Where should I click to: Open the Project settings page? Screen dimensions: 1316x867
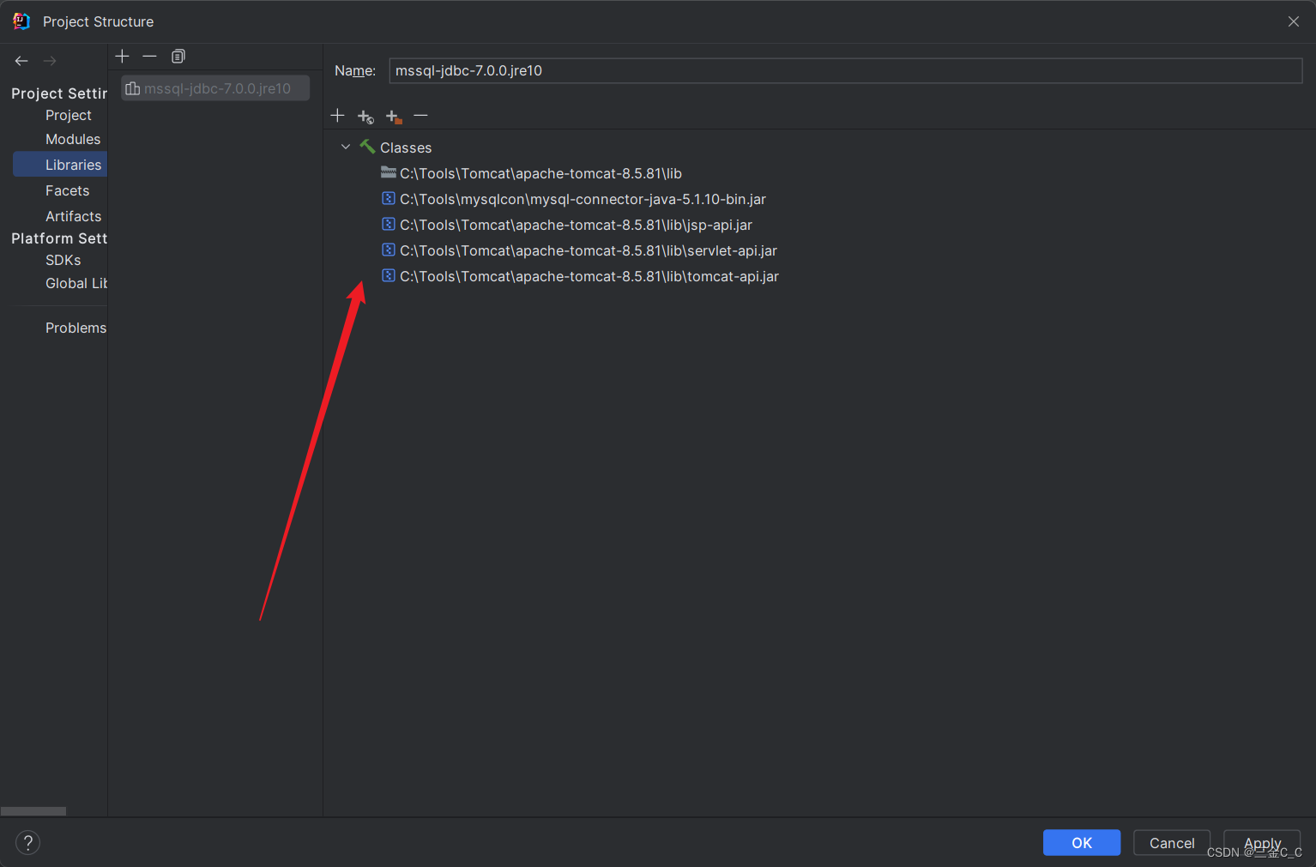[x=69, y=115]
